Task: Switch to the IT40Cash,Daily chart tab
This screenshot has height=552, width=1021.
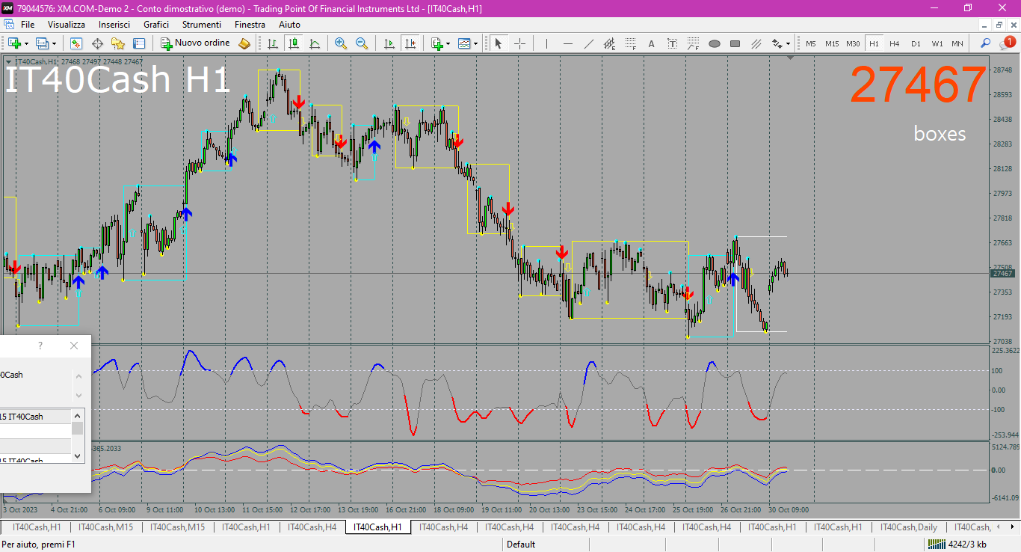Action: [908, 527]
